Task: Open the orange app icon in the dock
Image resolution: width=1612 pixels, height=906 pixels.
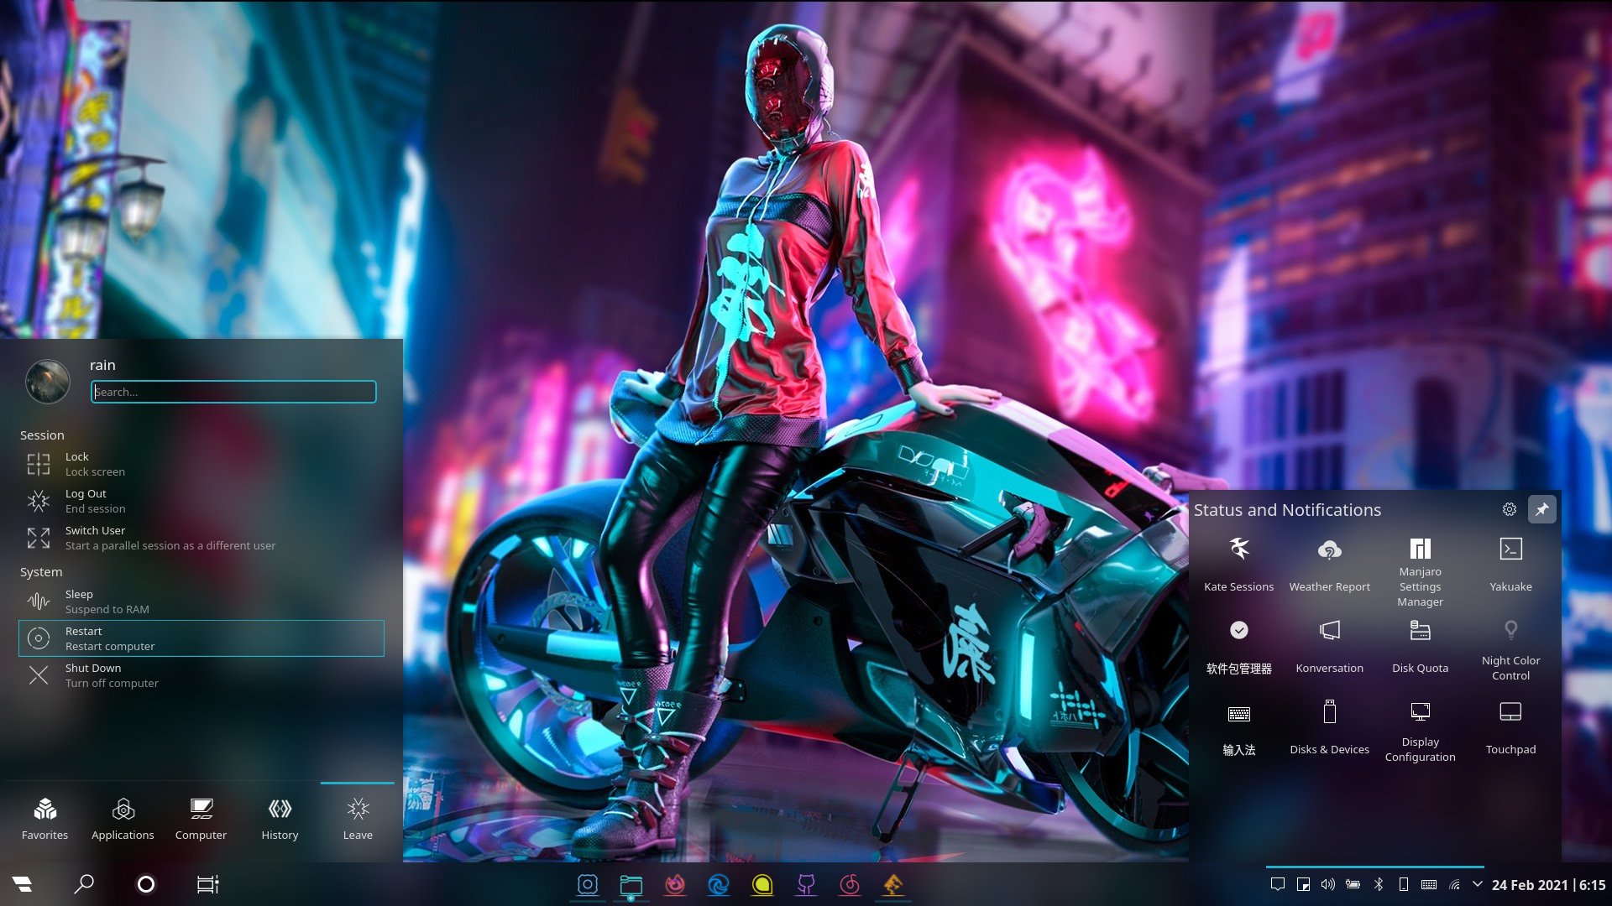Action: click(893, 884)
